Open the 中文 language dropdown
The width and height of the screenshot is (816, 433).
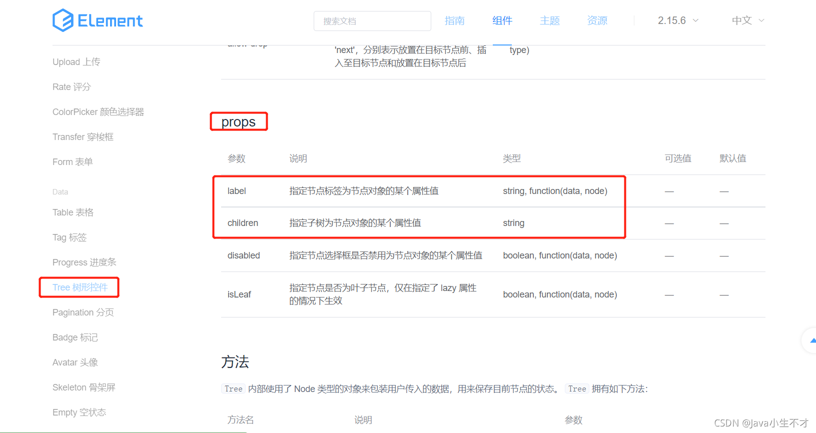tap(748, 20)
